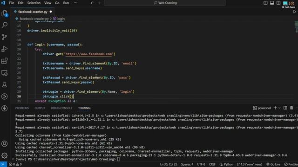Open Run and Debug view
This screenshot has height=167, width=298.
pos(5,49)
